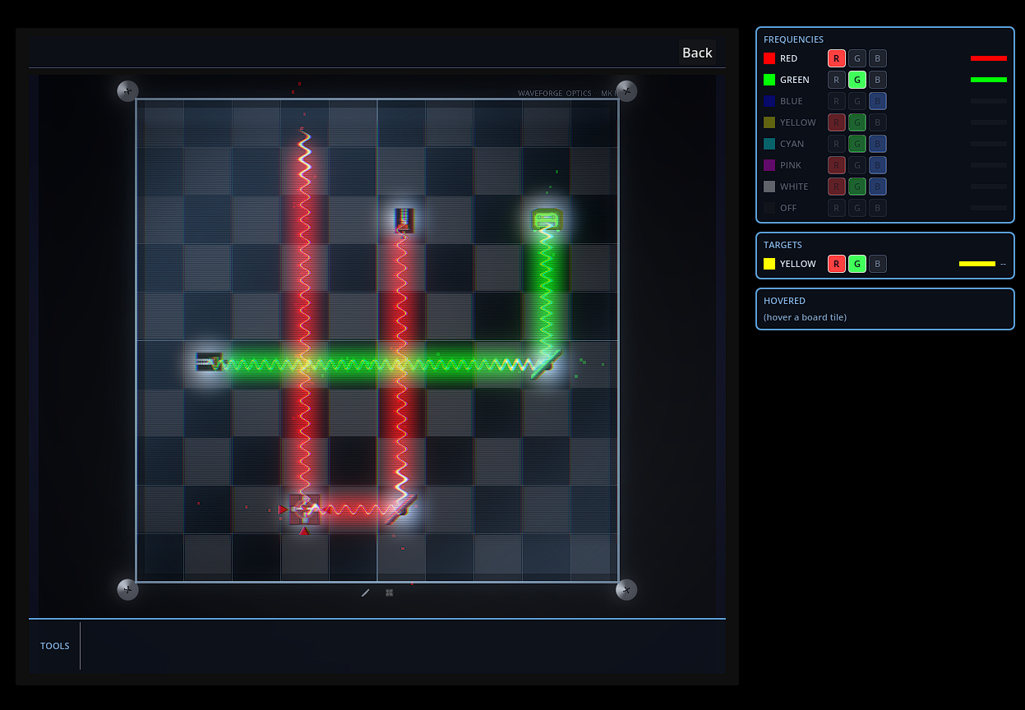Toggle the G channel of the YELLOW target
1025x710 pixels.
(857, 264)
